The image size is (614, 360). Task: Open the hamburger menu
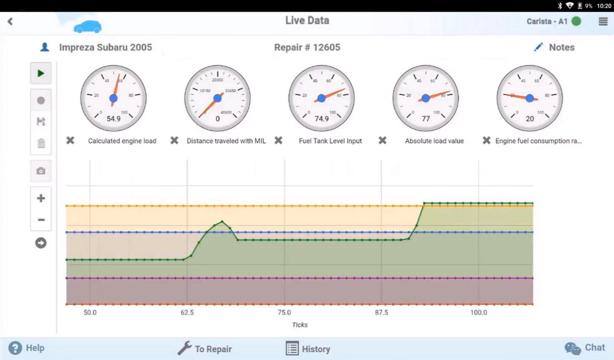[x=603, y=21]
